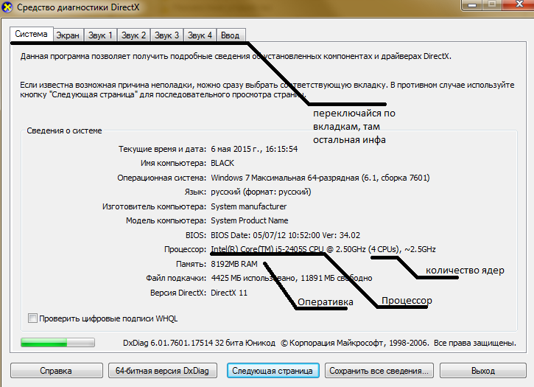Close the DirectX diagnostic window
The height and width of the screenshot is (387, 534).
point(519,4)
